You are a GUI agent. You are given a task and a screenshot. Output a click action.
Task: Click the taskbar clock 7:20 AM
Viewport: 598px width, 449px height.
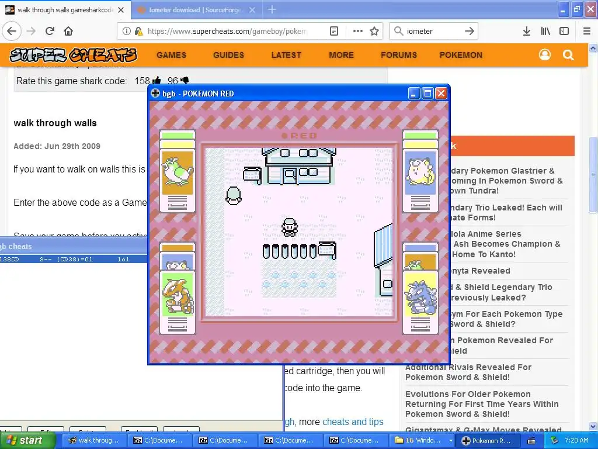576,440
